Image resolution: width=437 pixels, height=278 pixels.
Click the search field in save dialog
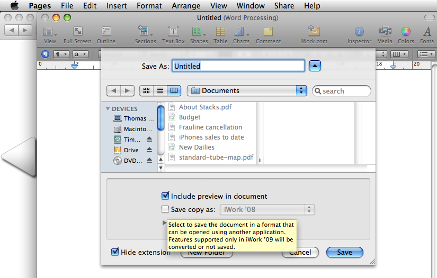[342, 91]
